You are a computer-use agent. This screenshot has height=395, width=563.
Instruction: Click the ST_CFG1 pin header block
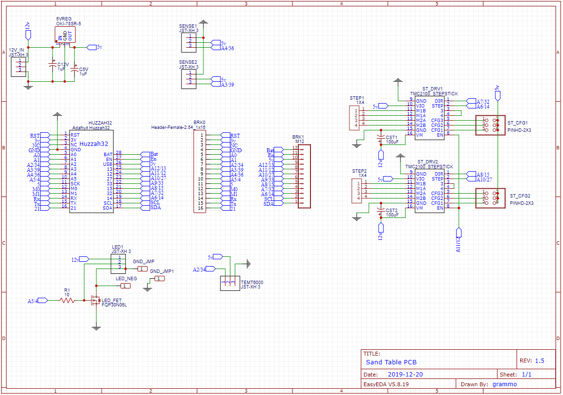(x=490, y=125)
